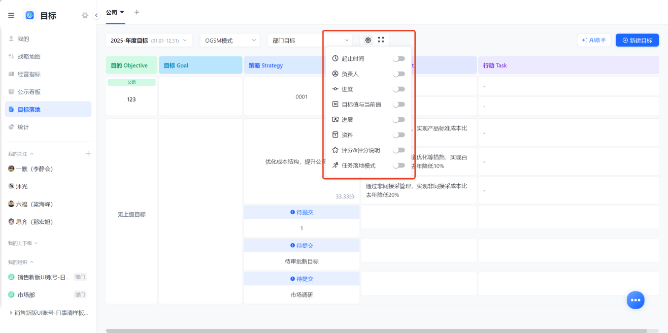Click 待提交 status above 待审批新目标
This screenshot has height=333, width=668.
(x=302, y=246)
